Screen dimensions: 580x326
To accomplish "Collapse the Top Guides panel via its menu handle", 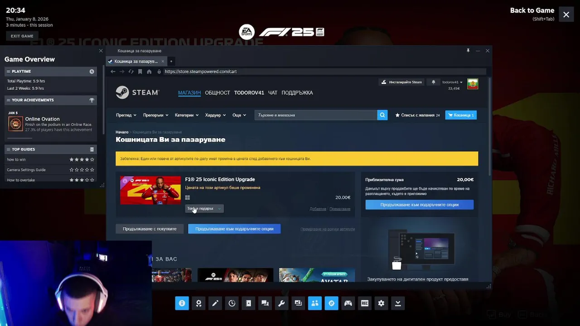I will point(9,149).
